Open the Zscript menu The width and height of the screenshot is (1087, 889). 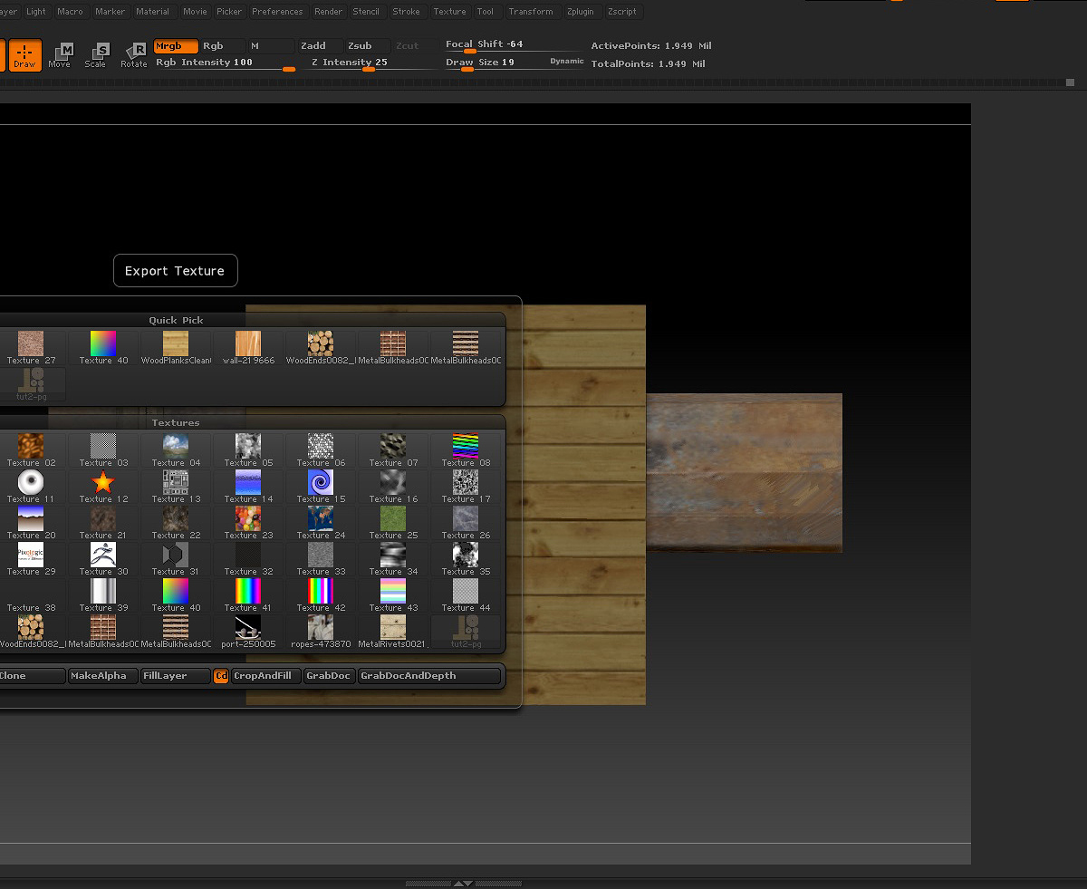[x=622, y=12]
